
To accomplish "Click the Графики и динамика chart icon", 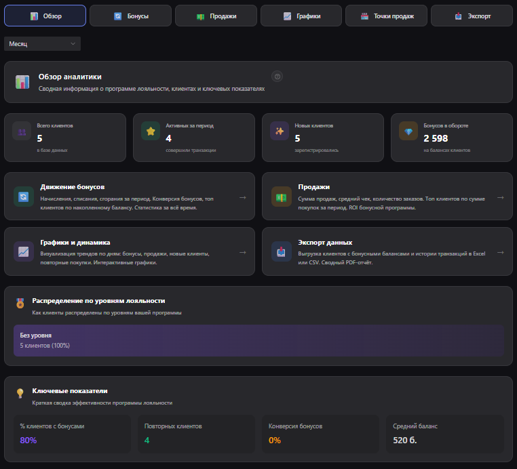I will coord(24,251).
